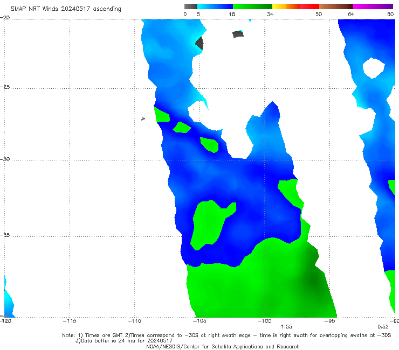Click the longitude label '-115'
This screenshot has height=350, width=399.
(70, 321)
